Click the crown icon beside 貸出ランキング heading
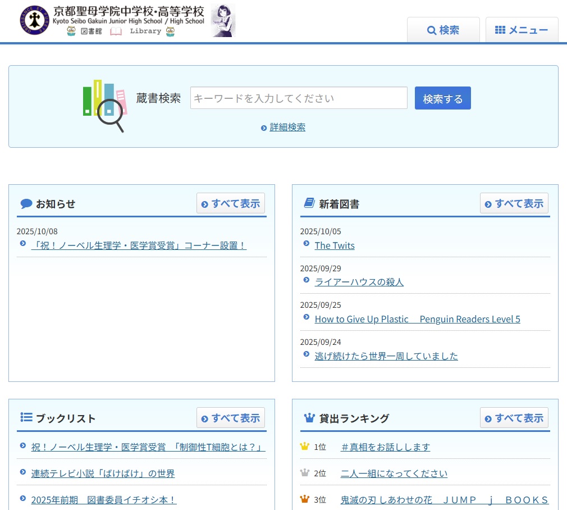The image size is (567, 510). pyautogui.click(x=309, y=418)
